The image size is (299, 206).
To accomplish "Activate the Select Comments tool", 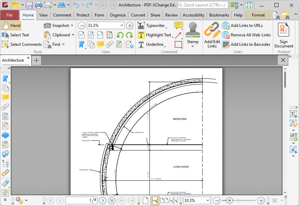I will [x=22, y=44].
